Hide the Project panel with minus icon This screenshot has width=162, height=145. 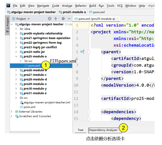(69, 19)
